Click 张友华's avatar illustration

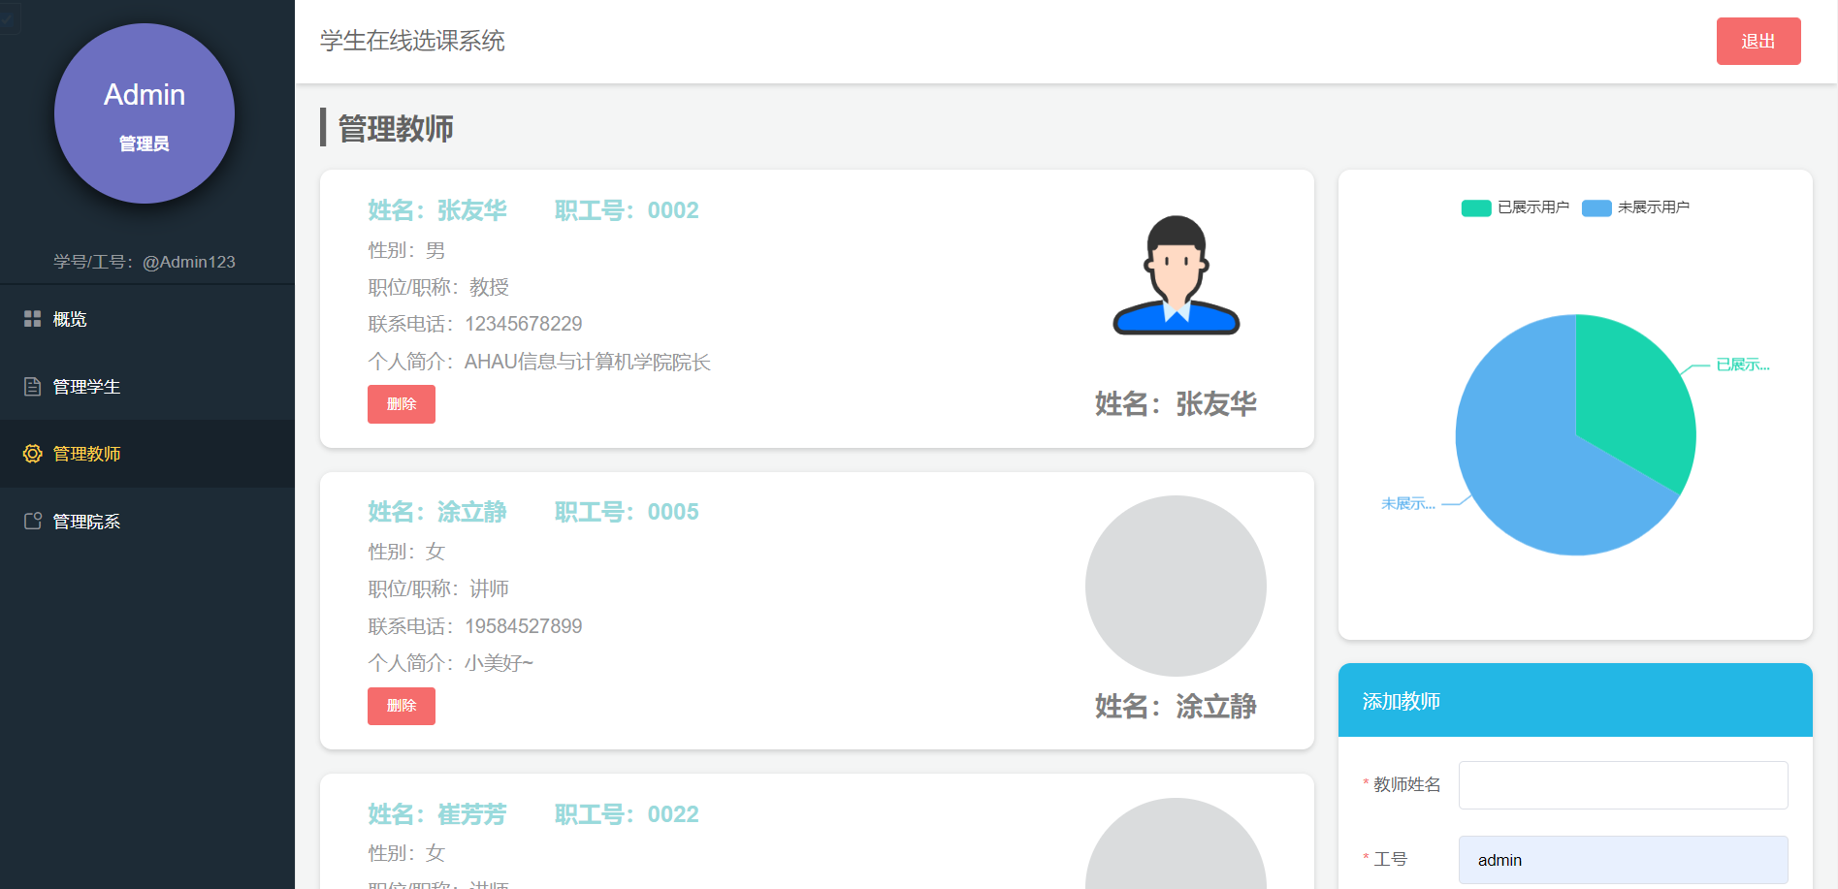tap(1176, 275)
